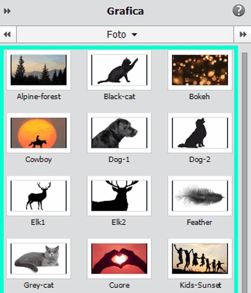
Task: Select the Feather photo thumbnail
Action: pos(200,196)
